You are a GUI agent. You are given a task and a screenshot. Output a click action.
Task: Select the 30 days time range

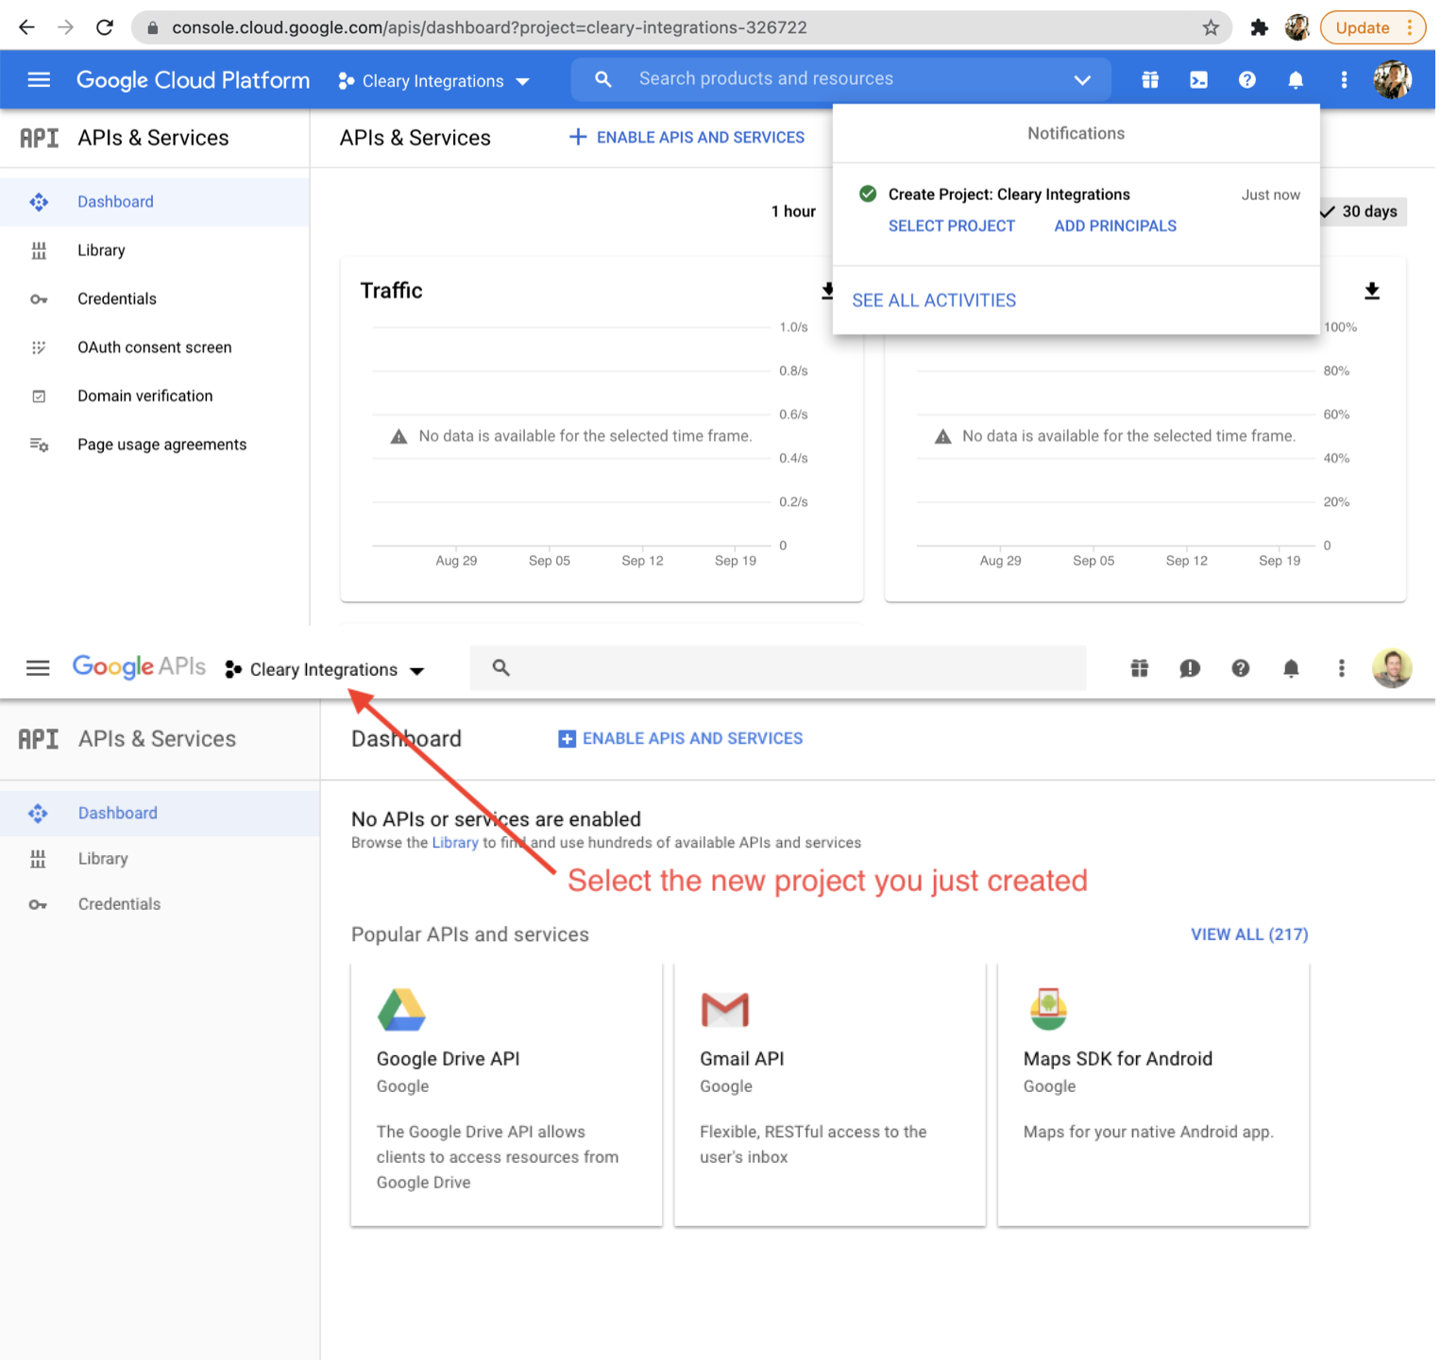[1363, 211]
